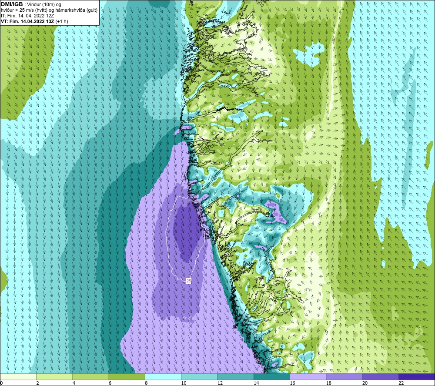Click the '8' tick label on colour scale
435x386 pixels.
pyautogui.click(x=146, y=383)
